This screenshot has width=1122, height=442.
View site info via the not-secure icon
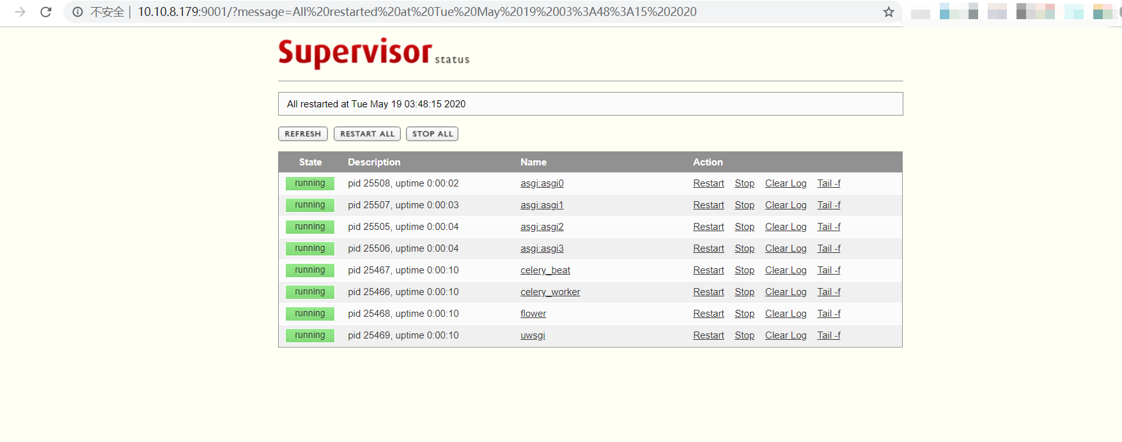coord(77,11)
